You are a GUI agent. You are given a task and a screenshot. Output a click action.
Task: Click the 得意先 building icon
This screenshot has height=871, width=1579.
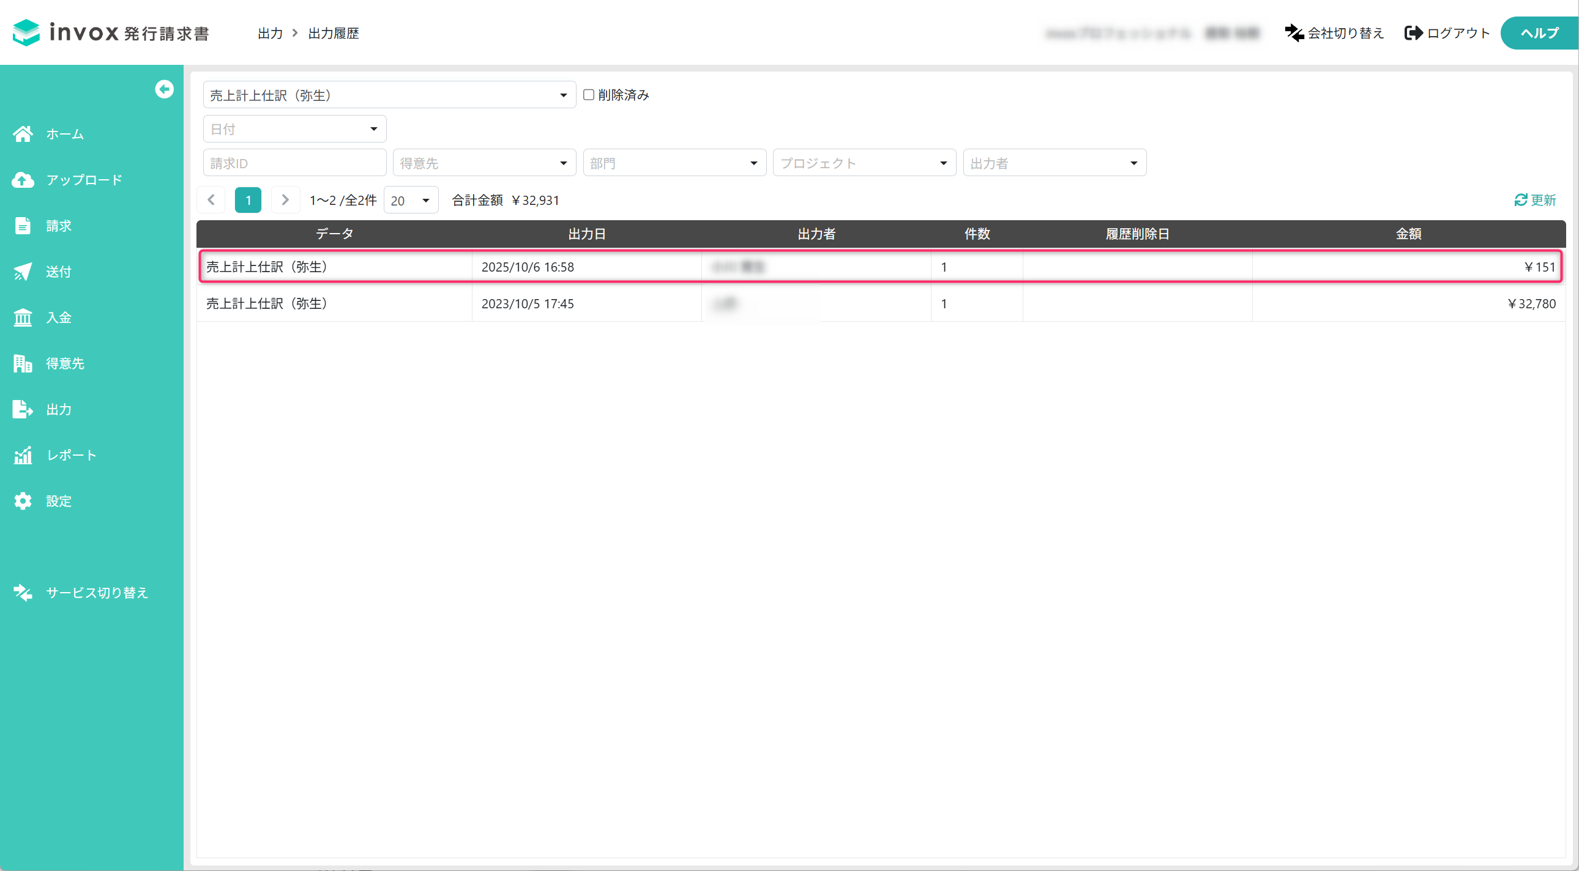(23, 363)
